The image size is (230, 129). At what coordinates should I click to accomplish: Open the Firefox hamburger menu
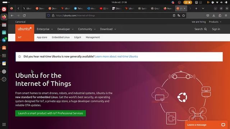pyautogui.click(x=226, y=15)
